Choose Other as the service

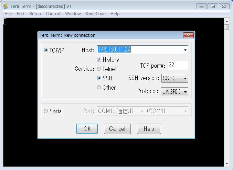(99, 87)
